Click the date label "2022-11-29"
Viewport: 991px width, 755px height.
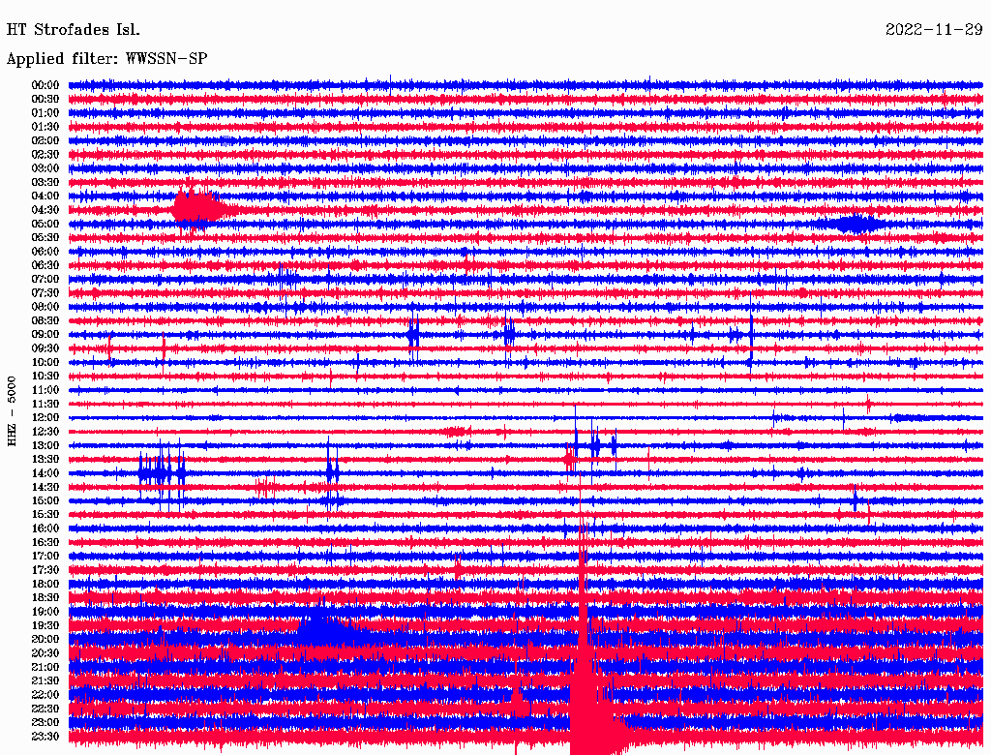934,30
